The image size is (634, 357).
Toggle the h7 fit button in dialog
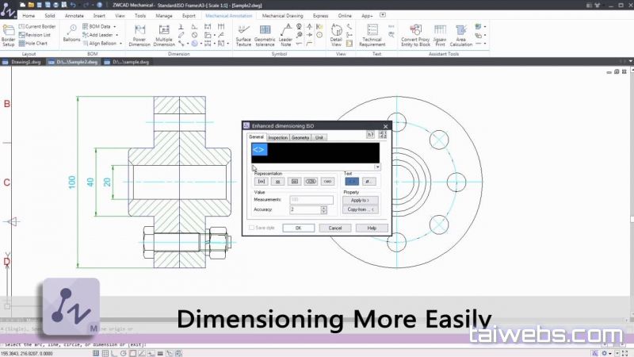pyautogui.click(x=370, y=135)
